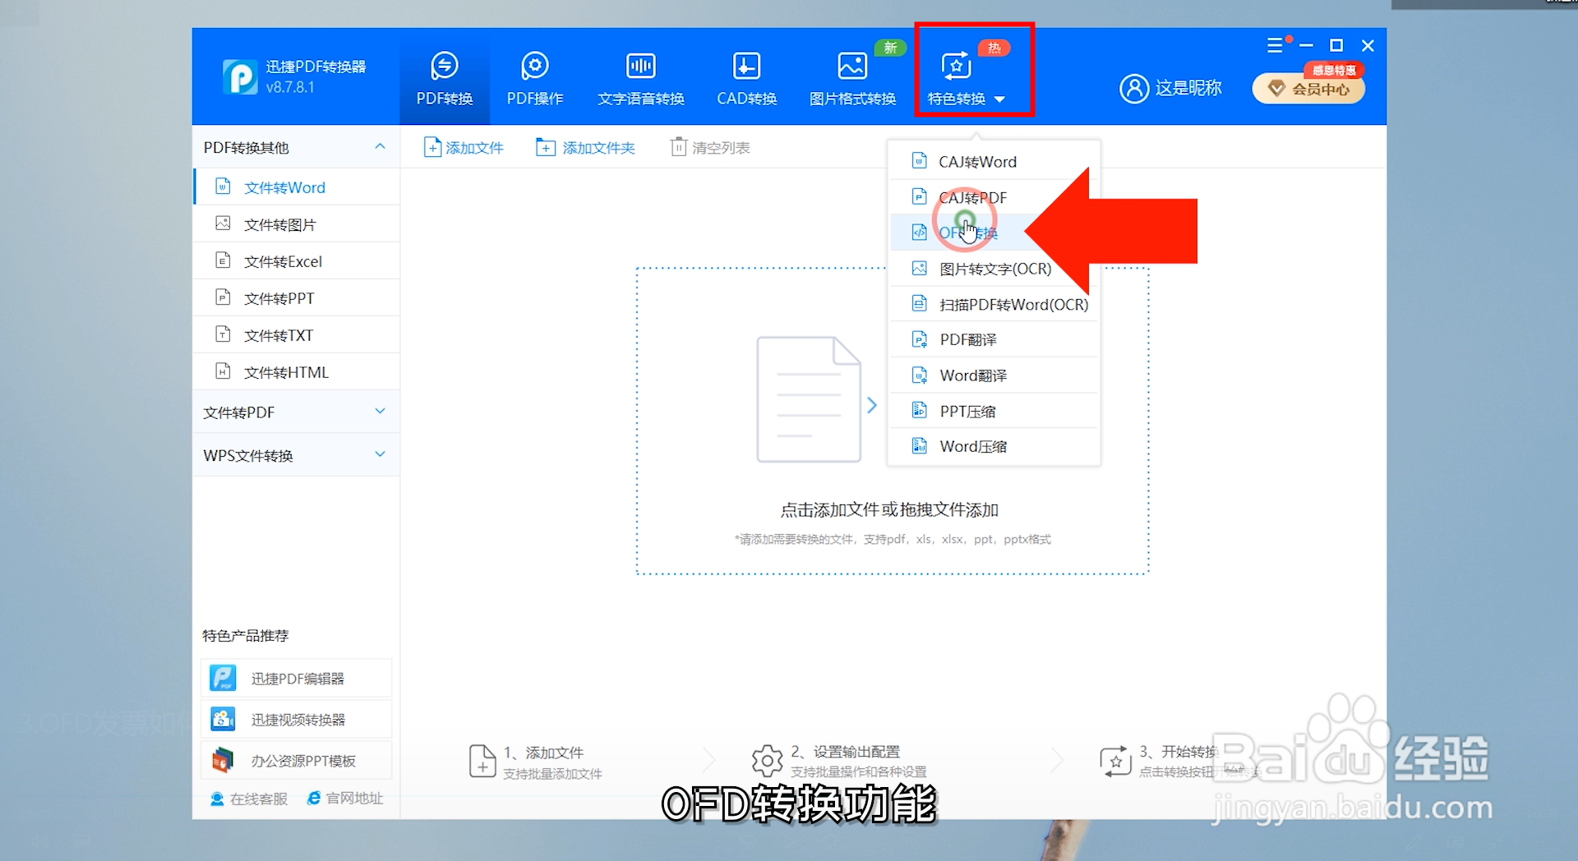This screenshot has height=861, width=1578.
Task: Open the PDF转换 module
Action: [444, 76]
